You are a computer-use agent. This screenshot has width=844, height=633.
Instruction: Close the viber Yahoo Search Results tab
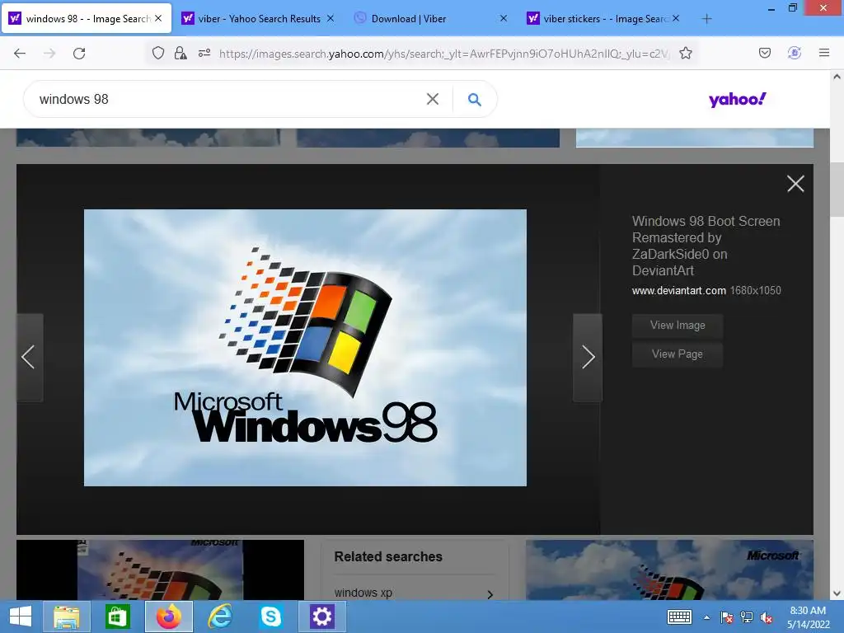331,19
